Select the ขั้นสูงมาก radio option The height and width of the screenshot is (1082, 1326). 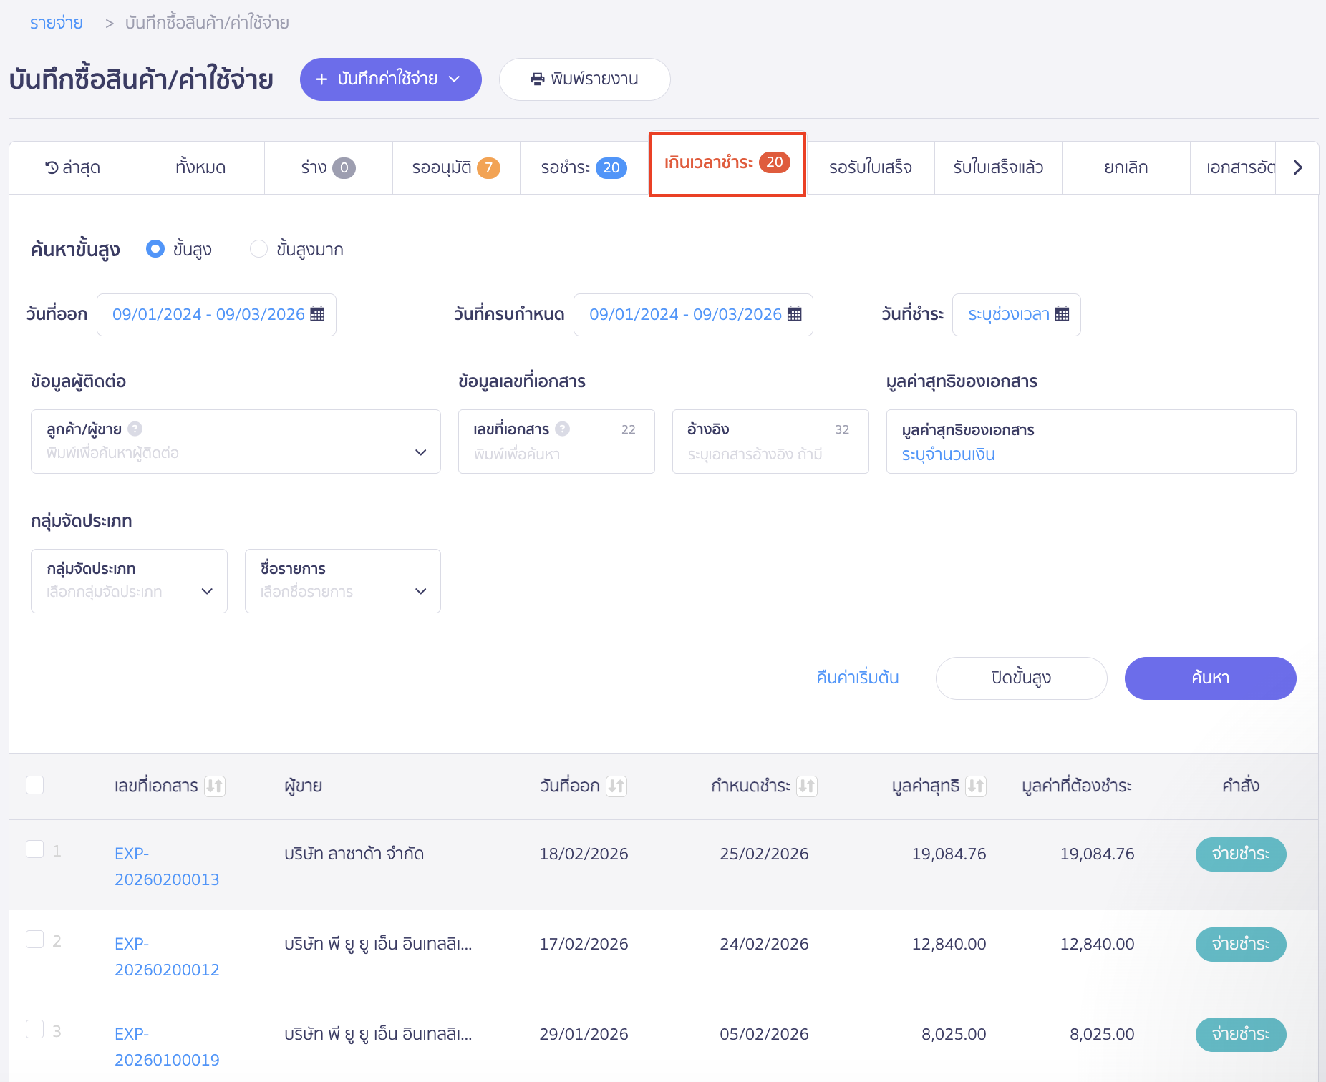click(258, 249)
